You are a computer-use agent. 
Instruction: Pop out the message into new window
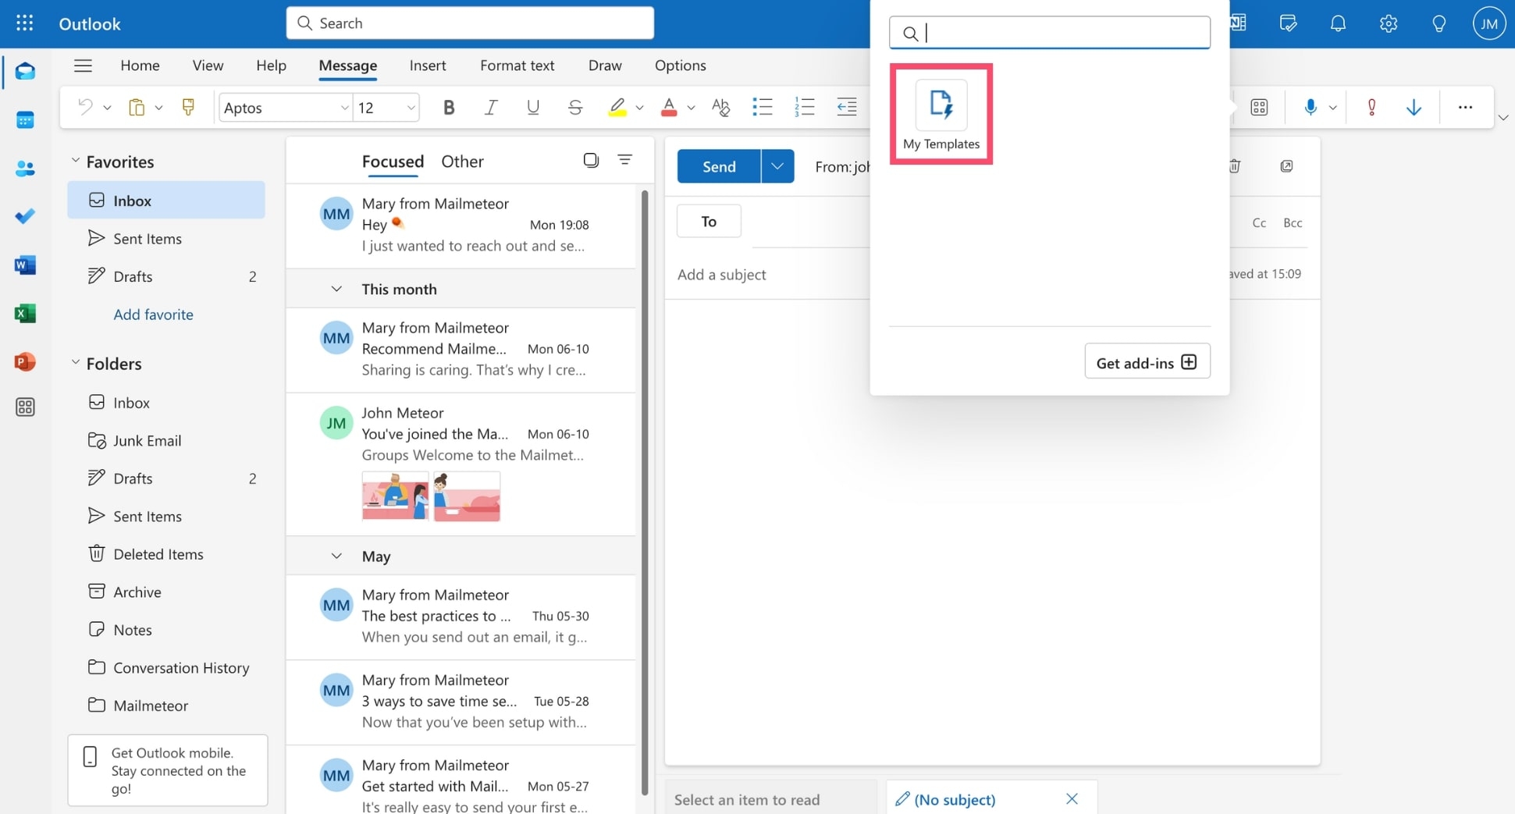[1286, 165]
